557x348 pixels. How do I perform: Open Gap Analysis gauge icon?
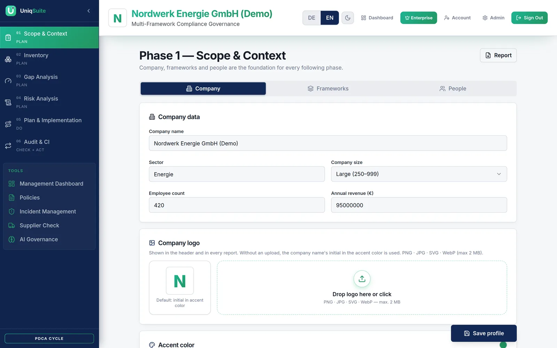coord(8,81)
